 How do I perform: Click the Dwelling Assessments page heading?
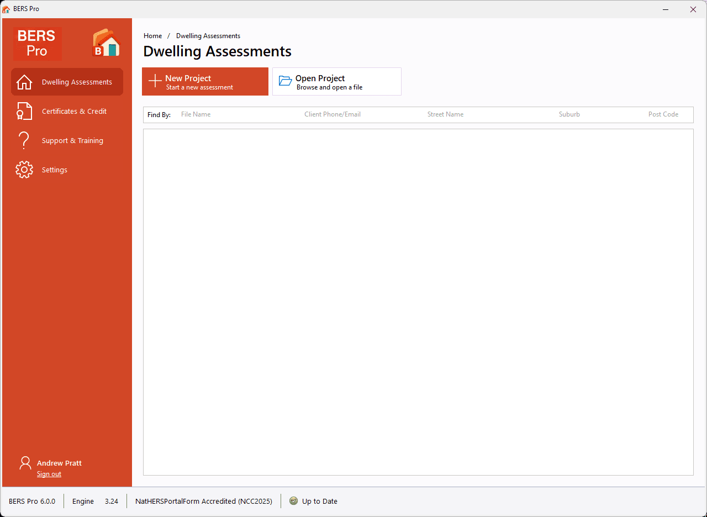pos(217,51)
